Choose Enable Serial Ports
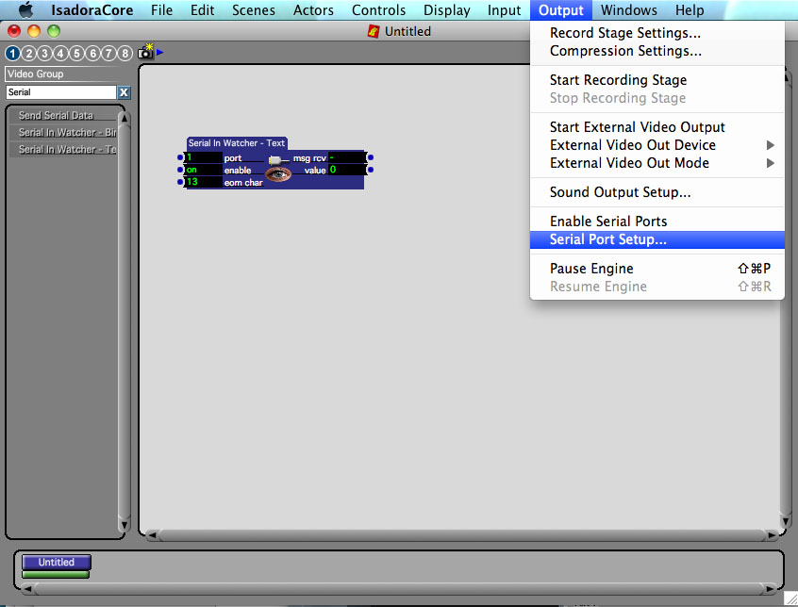The image size is (798, 607). [x=657, y=221]
